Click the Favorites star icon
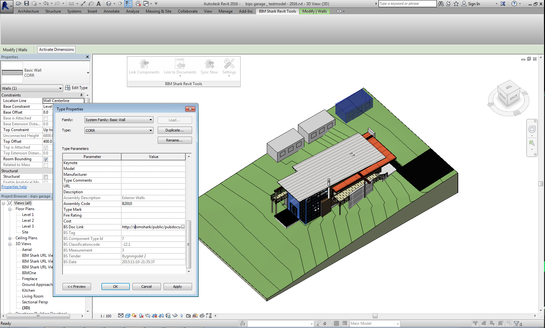 [456, 4]
